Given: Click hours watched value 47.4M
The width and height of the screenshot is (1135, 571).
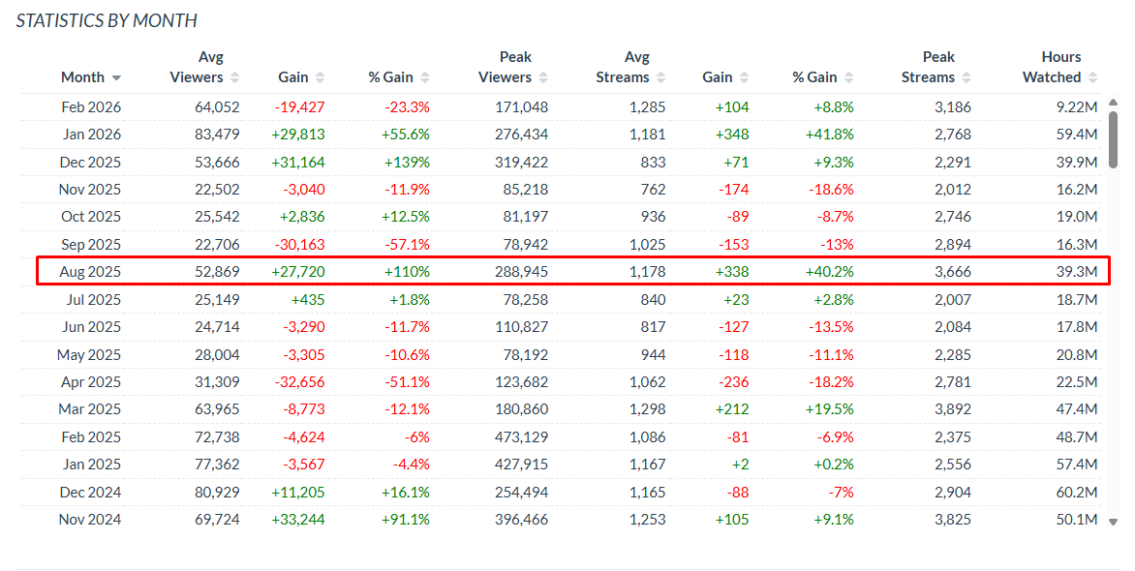Looking at the screenshot, I should [1077, 409].
